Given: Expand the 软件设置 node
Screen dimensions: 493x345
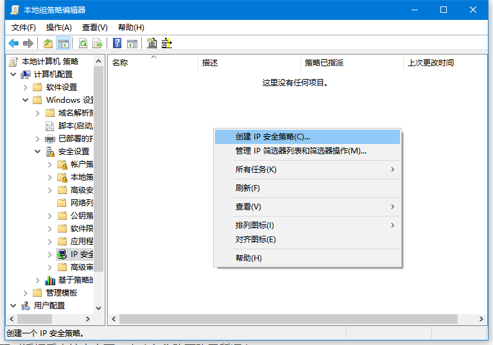Looking at the screenshot, I should [26, 87].
